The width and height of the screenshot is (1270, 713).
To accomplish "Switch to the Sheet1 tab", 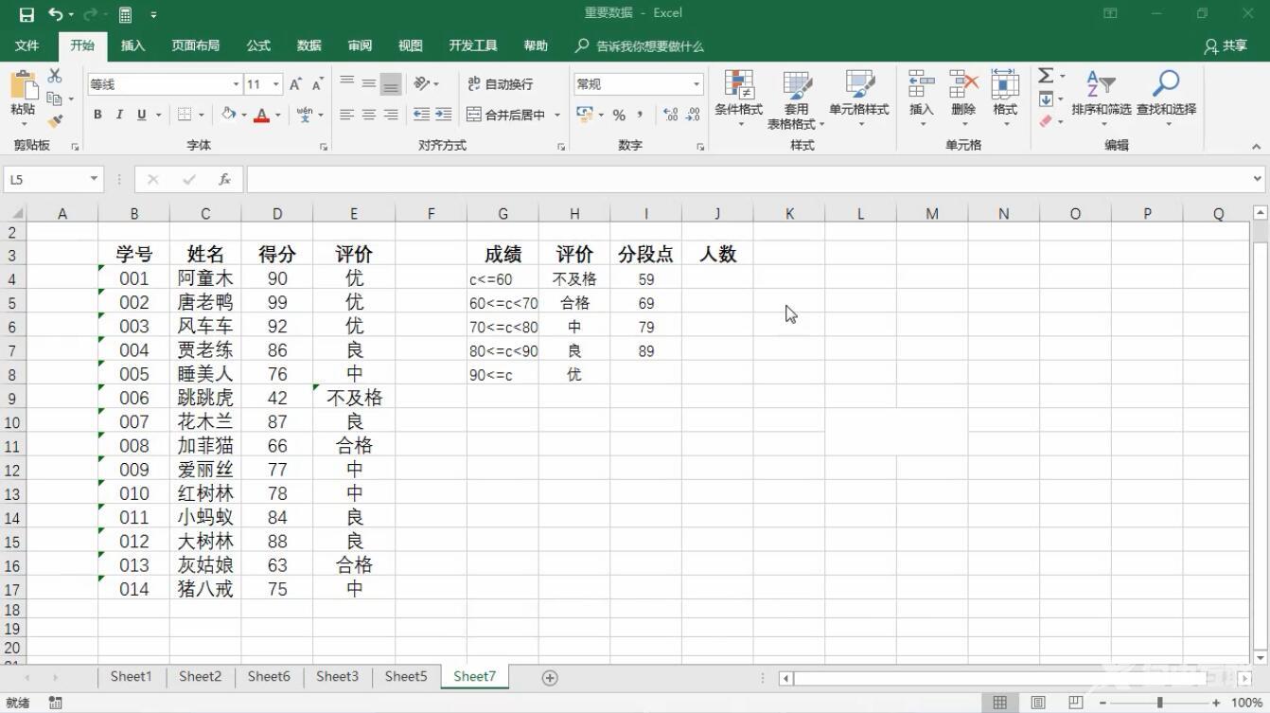I will [x=131, y=676].
